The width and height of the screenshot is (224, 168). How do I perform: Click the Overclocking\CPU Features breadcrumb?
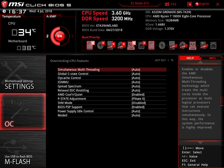[x=69, y=61]
